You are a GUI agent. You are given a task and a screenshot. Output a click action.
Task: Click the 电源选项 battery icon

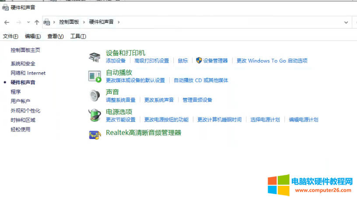tap(94, 115)
